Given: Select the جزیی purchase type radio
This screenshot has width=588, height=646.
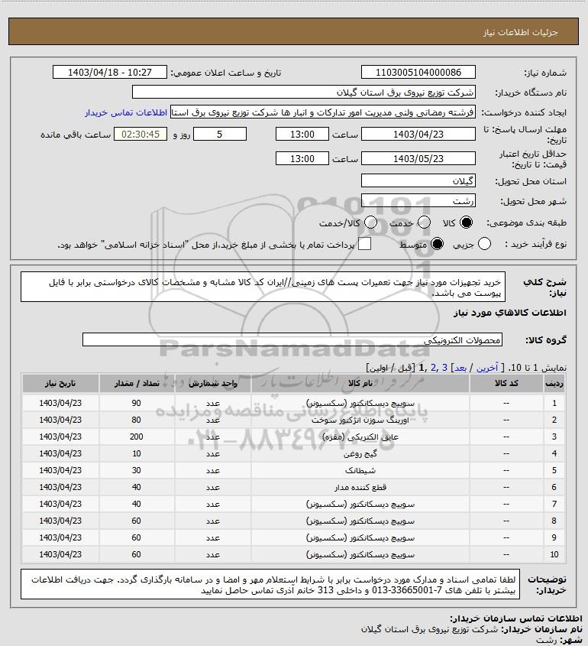Looking at the screenshot, I should 484,245.
